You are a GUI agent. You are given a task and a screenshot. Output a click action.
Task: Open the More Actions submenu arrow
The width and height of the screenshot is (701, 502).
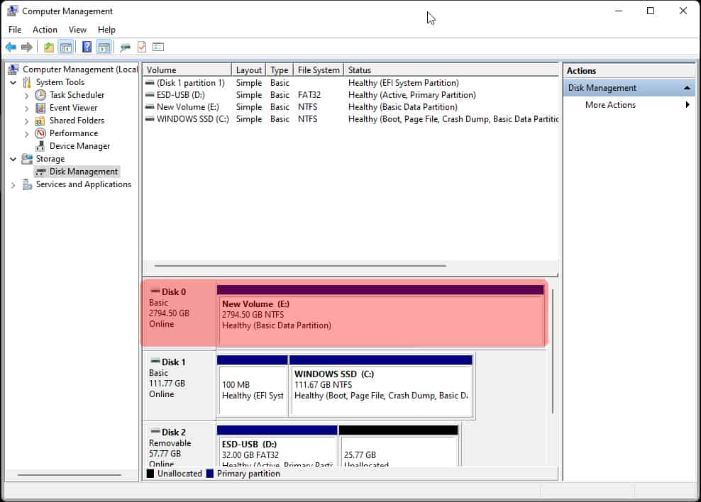[687, 104]
